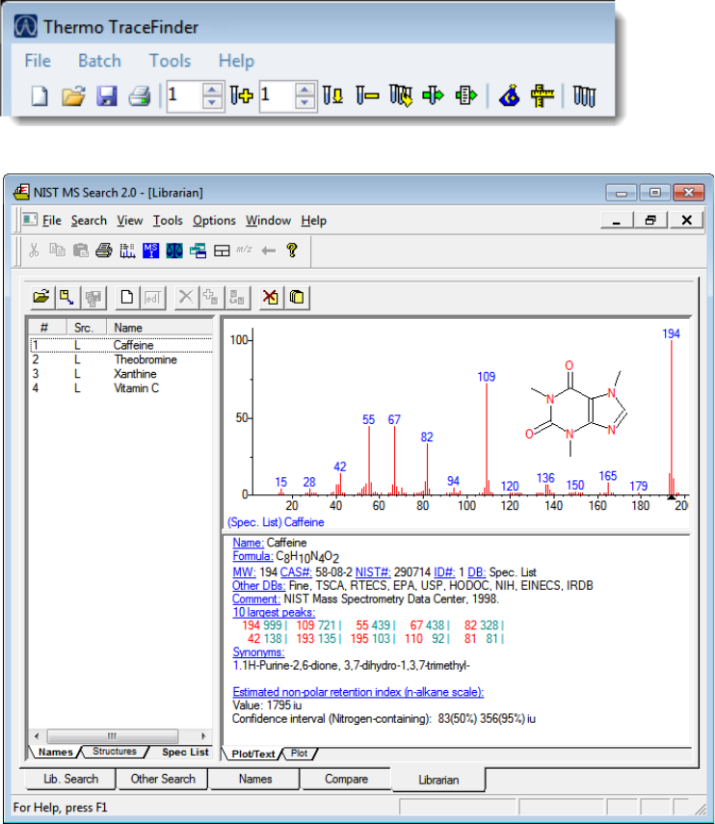Switch to the Structures tab
Image resolution: width=715 pixels, height=824 pixels.
115,752
